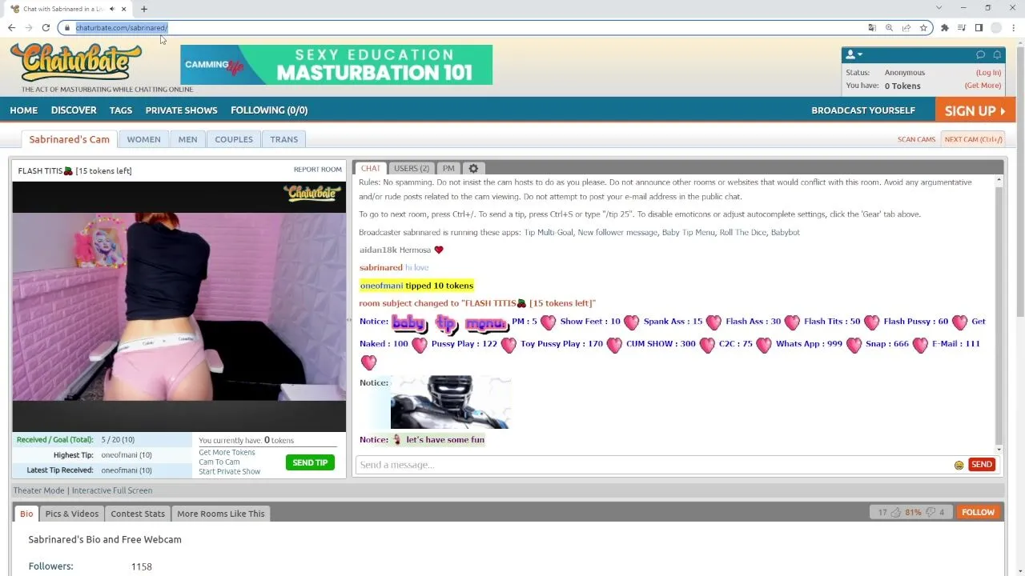The width and height of the screenshot is (1025, 576).
Task: Select the Sabrinared's Cam tab
Action: point(70,139)
